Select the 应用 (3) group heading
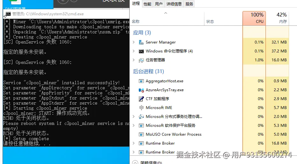Viewport: 297px width, 164px height. (x=142, y=33)
